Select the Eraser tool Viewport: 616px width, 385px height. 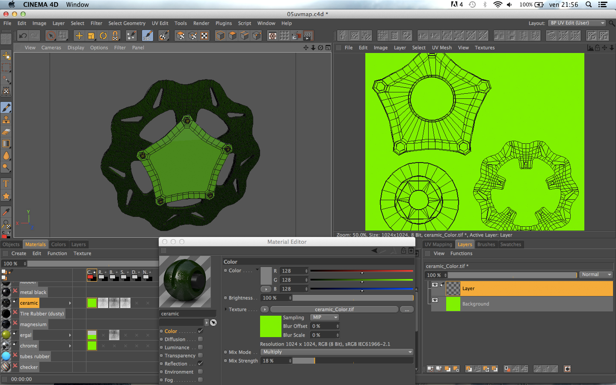coord(6,132)
